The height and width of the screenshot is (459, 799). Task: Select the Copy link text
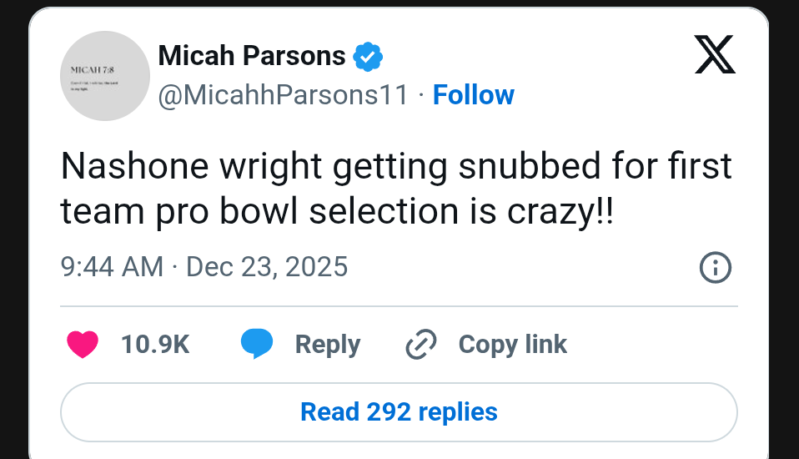tap(512, 344)
